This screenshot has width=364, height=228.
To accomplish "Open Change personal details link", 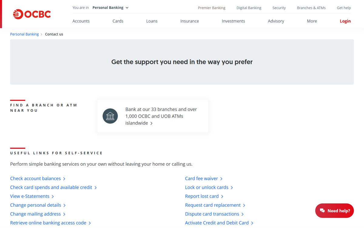I will pos(38,205).
